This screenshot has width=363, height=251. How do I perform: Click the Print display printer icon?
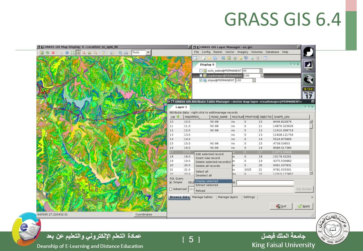pos(126,53)
